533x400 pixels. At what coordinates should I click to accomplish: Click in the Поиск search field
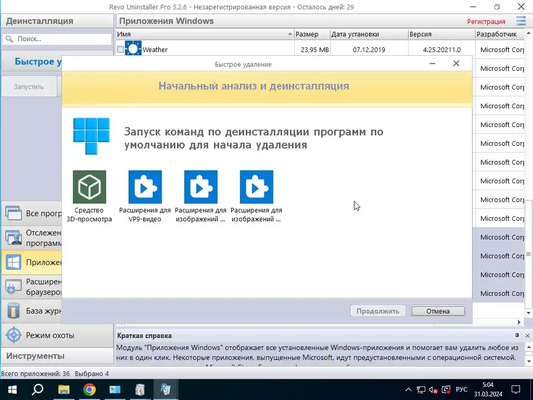(57, 39)
